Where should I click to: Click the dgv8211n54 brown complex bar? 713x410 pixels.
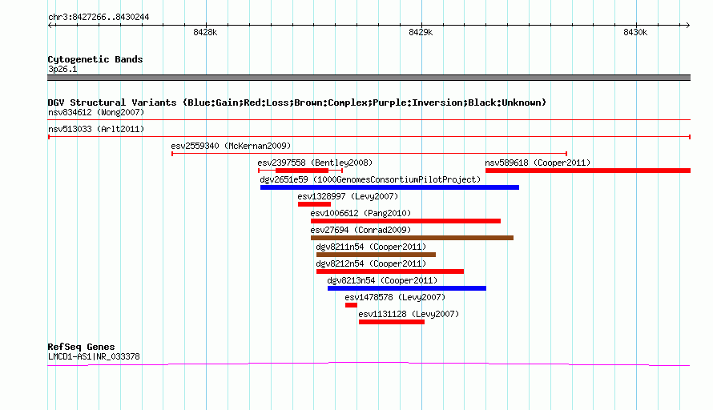[x=376, y=255]
